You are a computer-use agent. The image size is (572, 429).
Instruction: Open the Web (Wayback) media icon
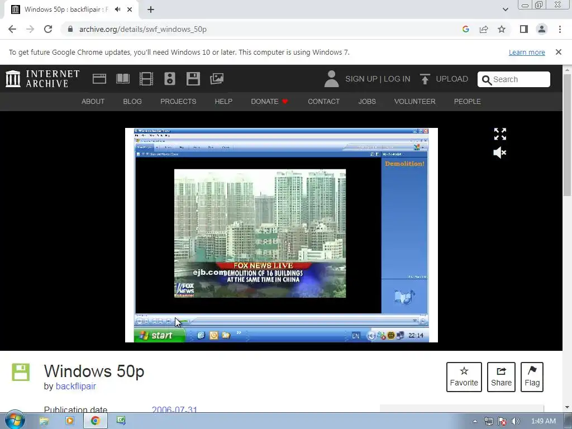pos(99,79)
